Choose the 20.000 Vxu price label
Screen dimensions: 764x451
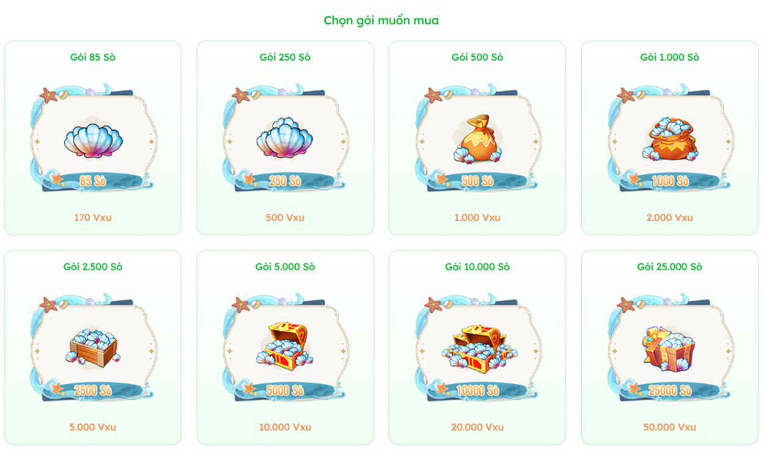point(477,427)
